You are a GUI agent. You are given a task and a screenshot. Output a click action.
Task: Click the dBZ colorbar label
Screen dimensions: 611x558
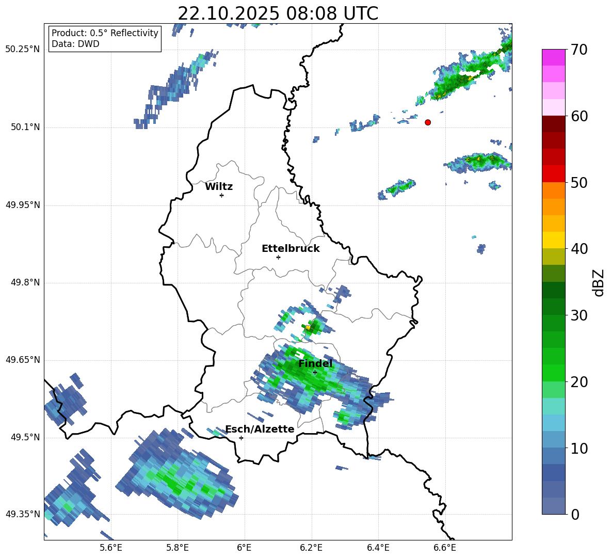[x=598, y=282]
